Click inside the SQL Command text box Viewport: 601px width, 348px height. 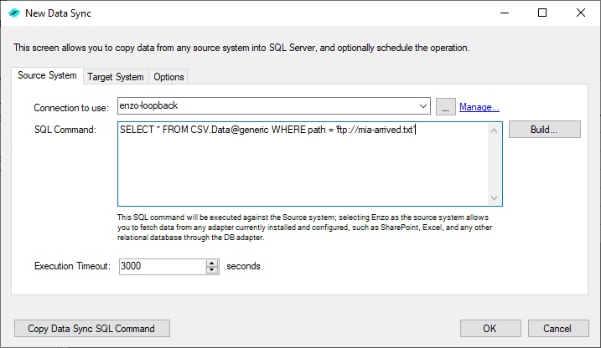tap(302, 167)
